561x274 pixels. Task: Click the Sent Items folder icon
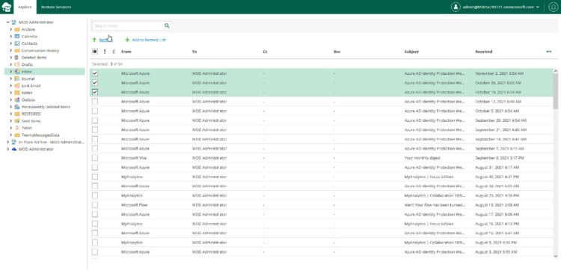16,121
